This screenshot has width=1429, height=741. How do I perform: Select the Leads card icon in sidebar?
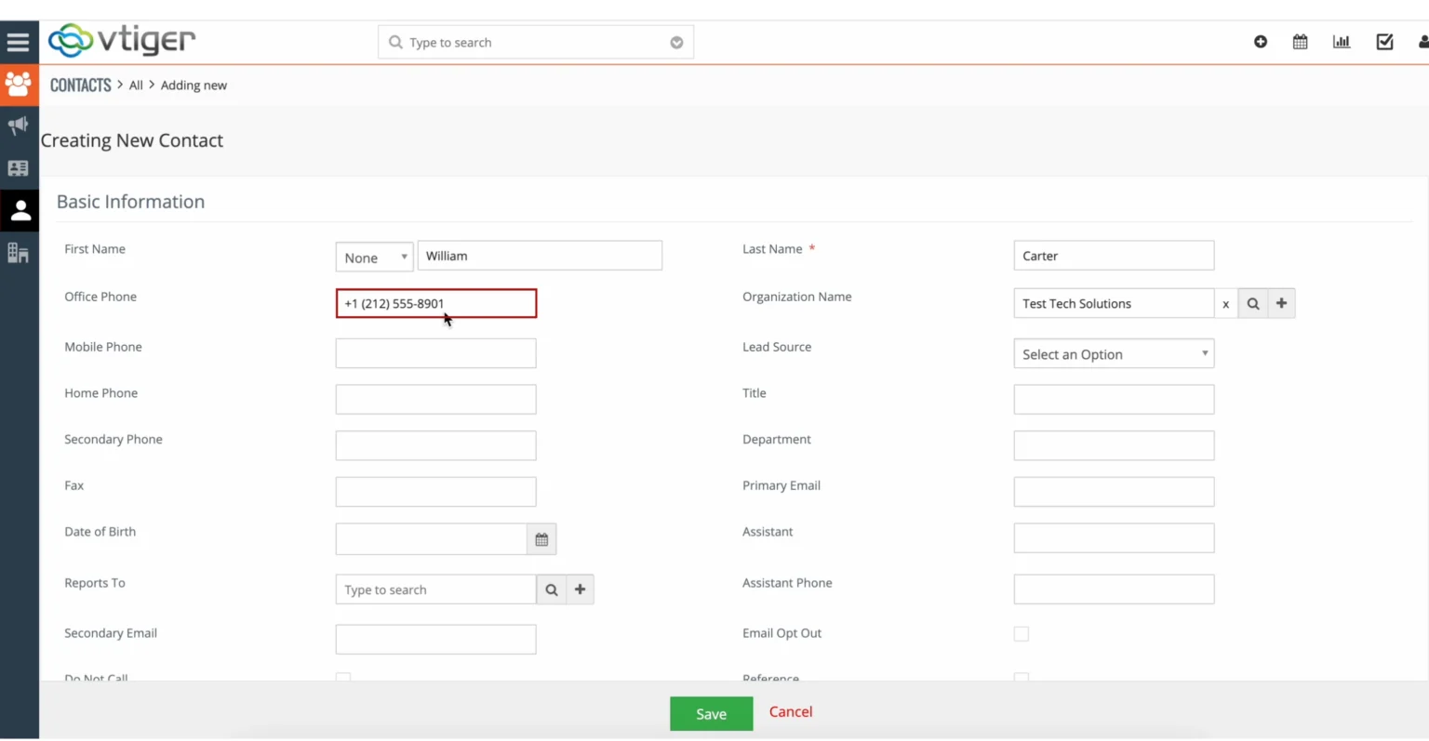tap(19, 167)
